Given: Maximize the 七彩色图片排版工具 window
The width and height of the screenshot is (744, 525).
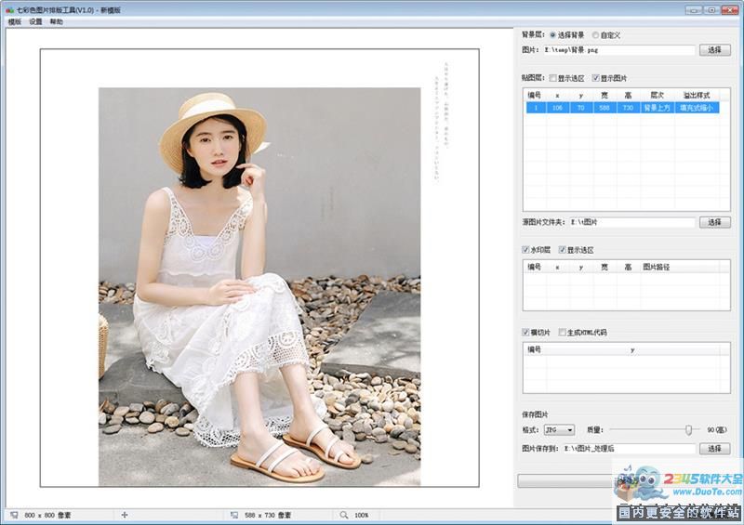Looking at the screenshot, I should click(712, 9).
